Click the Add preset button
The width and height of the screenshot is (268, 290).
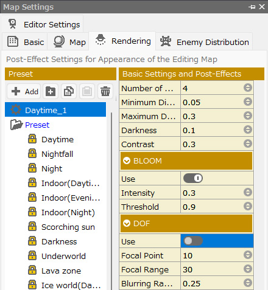pos(24,91)
